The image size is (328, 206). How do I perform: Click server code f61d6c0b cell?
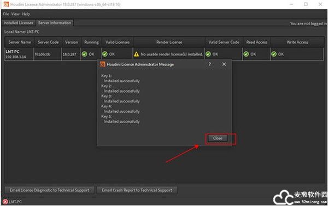point(48,54)
